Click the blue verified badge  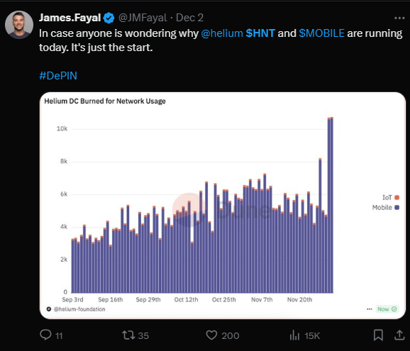[109, 18]
